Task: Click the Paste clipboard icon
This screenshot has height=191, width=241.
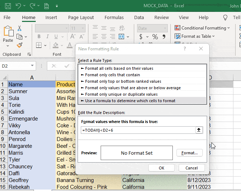Action: 8,31
